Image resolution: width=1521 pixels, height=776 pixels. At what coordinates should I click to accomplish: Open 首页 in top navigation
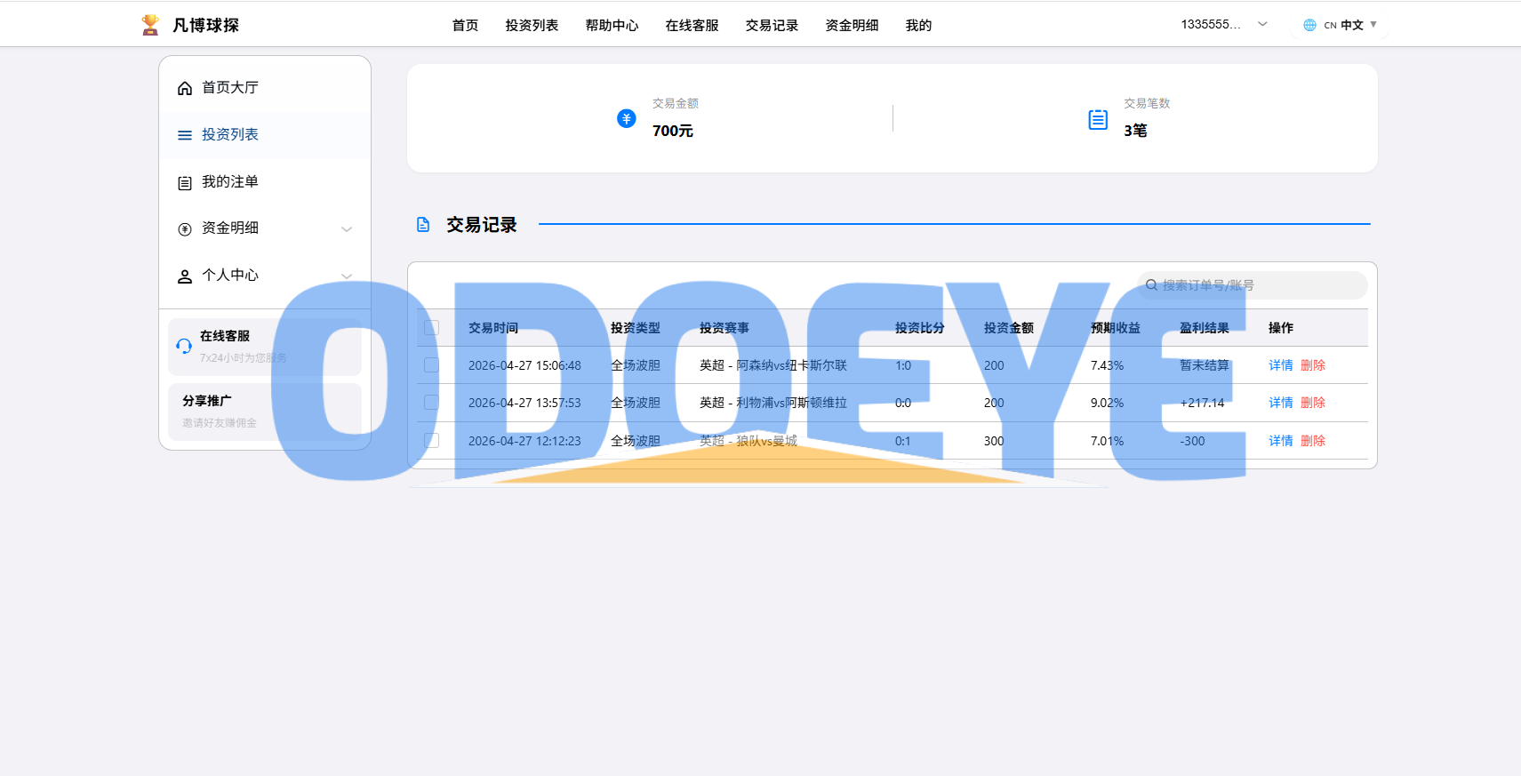[x=465, y=25]
